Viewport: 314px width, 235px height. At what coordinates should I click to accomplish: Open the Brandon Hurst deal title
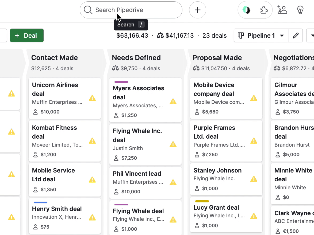click(x=294, y=132)
